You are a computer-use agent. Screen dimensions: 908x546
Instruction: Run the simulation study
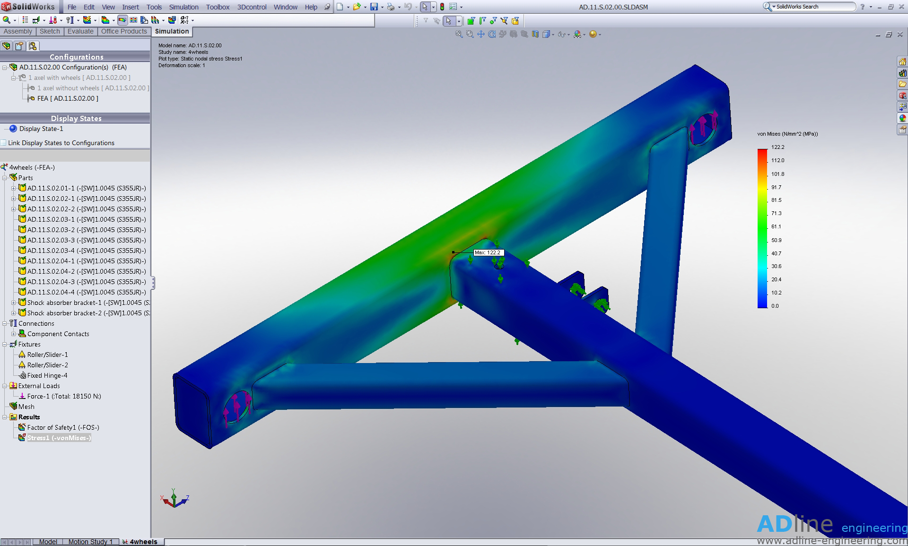pos(87,20)
